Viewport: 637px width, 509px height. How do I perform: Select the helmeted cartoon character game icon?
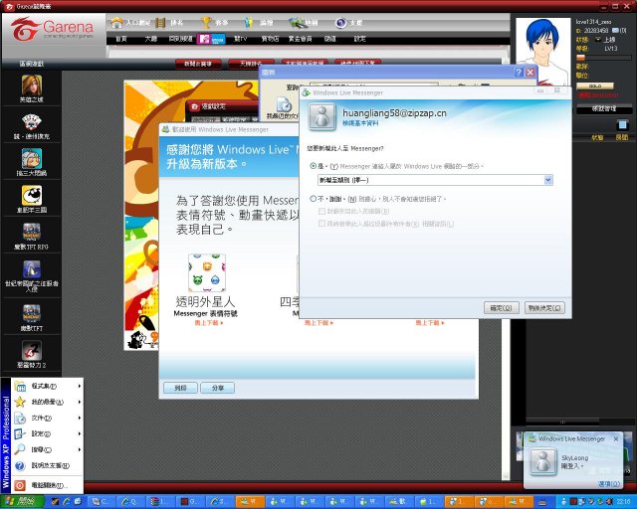(x=31, y=159)
